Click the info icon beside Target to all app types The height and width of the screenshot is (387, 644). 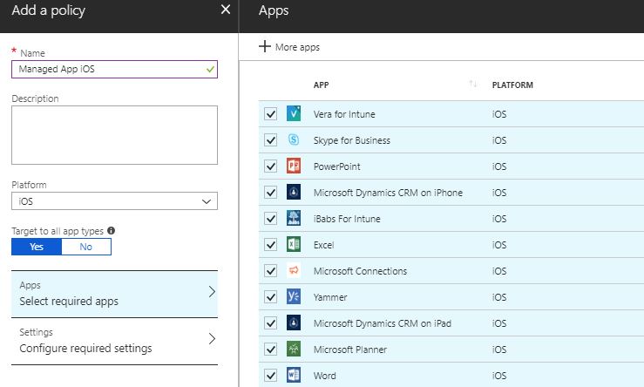pyautogui.click(x=111, y=230)
